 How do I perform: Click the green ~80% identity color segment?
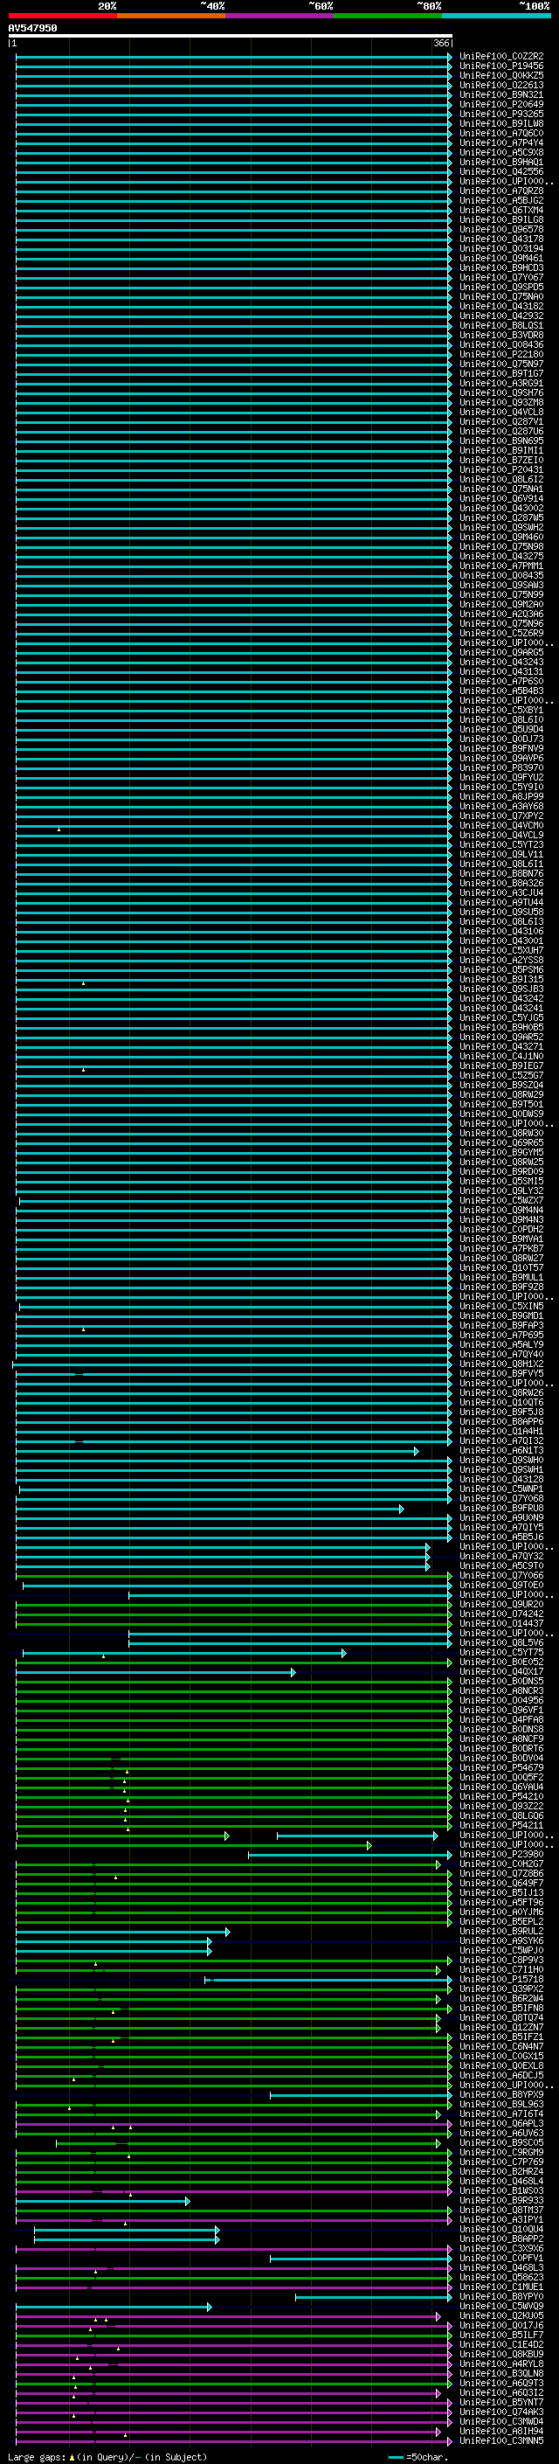click(x=388, y=16)
